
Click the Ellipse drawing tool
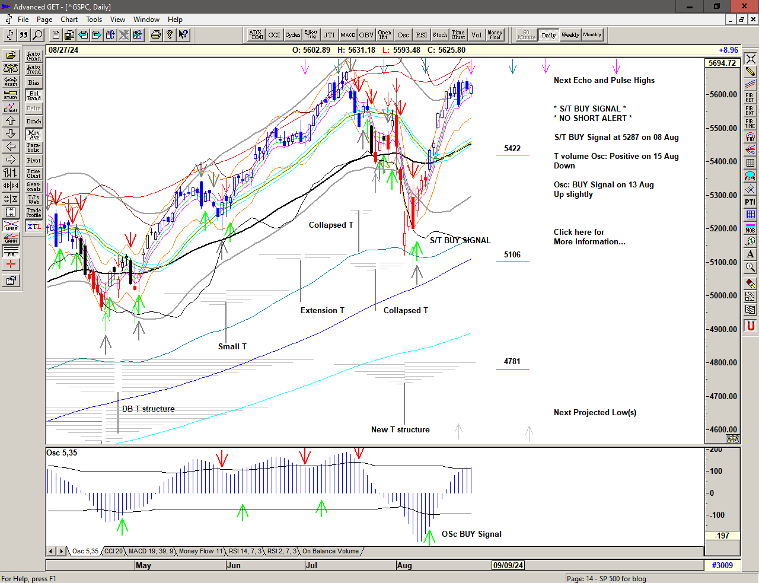pos(750,176)
